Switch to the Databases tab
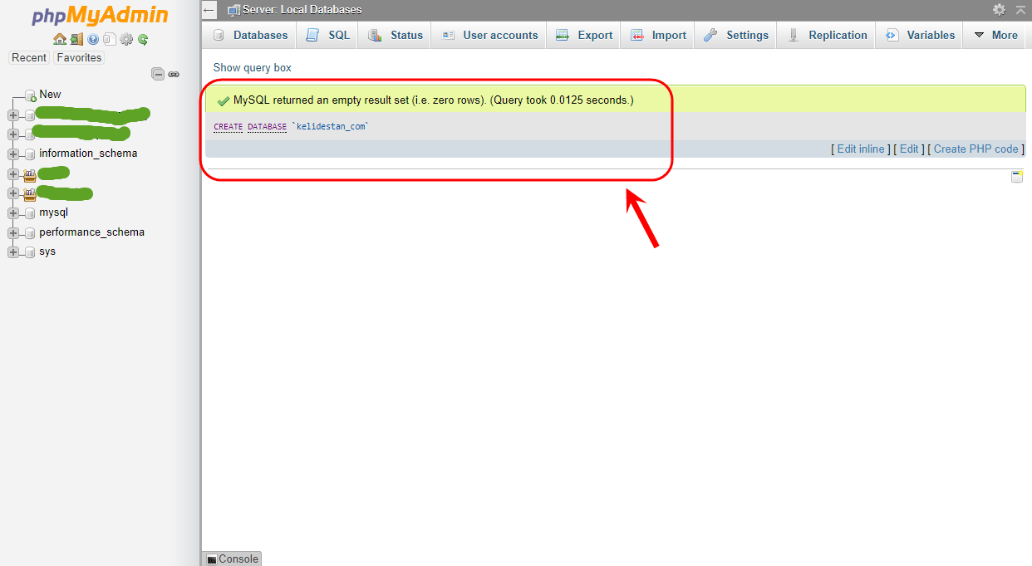The width and height of the screenshot is (1032, 566). pos(250,35)
